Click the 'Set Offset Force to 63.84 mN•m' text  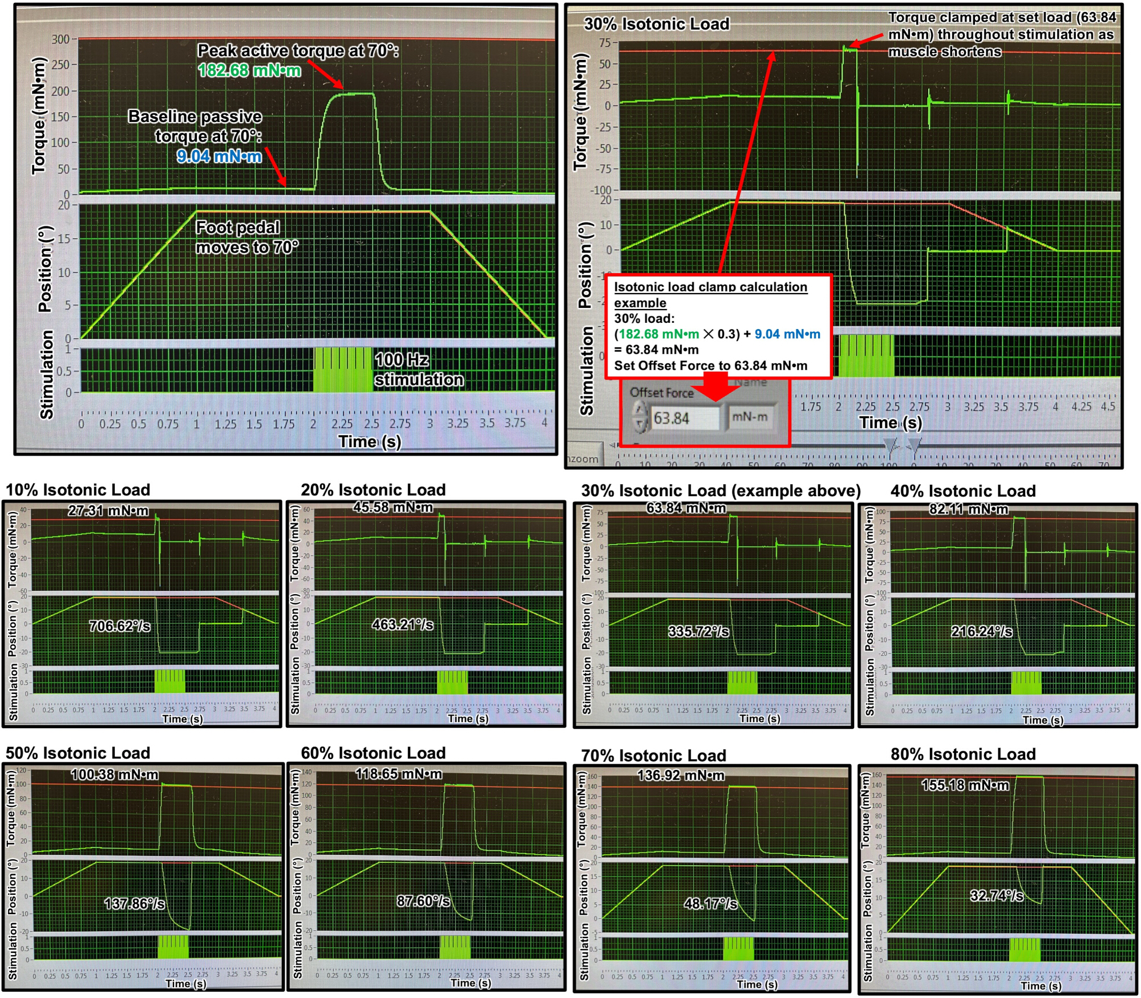(711, 366)
